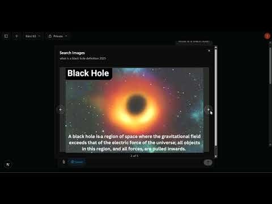This screenshot has width=272, height=204.
Task: Toggle the blue Search chip
Action: coord(77,161)
